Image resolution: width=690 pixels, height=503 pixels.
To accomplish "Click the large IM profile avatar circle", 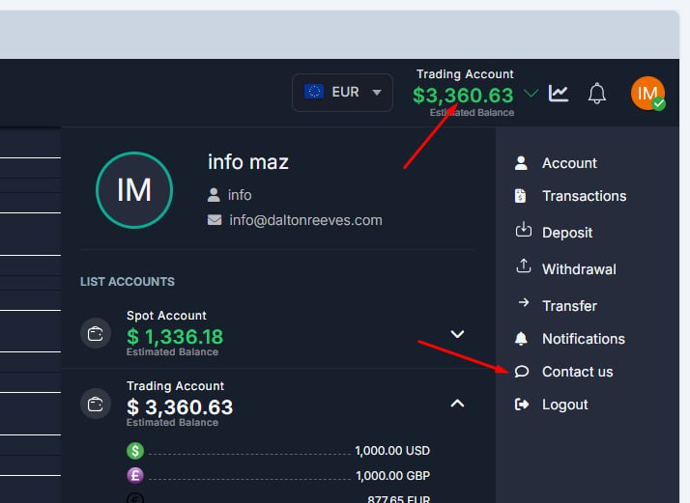I will point(134,190).
